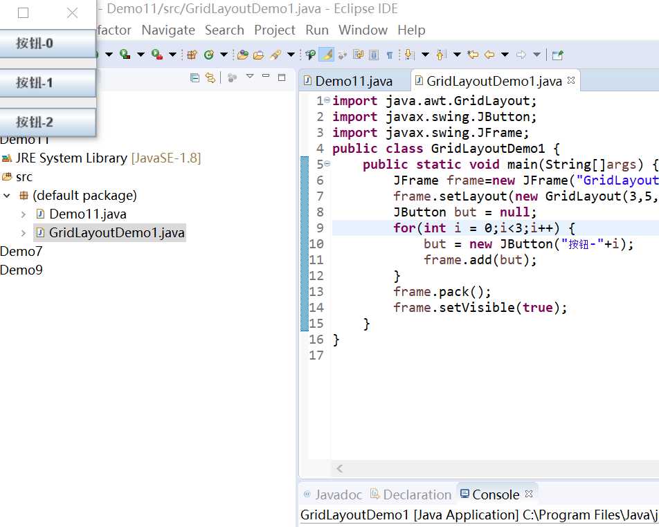Open the External Tools dropdown arrow
The width and height of the screenshot is (659, 527).
[x=172, y=55]
